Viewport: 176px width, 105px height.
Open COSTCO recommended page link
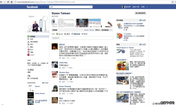click(133, 24)
